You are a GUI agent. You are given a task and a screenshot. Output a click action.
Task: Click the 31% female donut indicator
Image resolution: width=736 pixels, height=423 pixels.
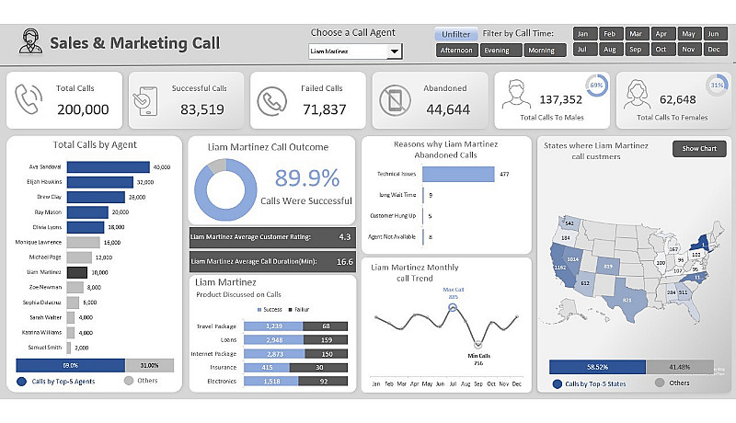point(717,86)
